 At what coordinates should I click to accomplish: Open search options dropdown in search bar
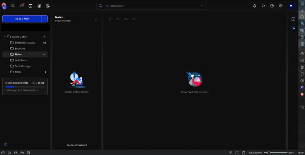[x=202, y=6]
